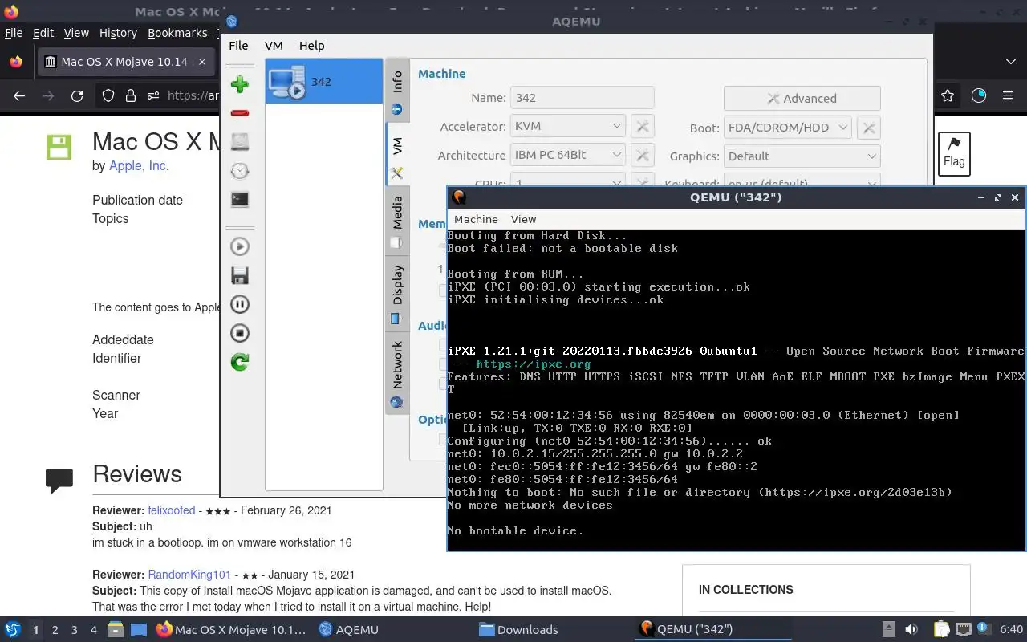The height and width of the screenshot is (642, 1027).
Task: Open the Help menu in AQEMU
Action: (311, 46)
